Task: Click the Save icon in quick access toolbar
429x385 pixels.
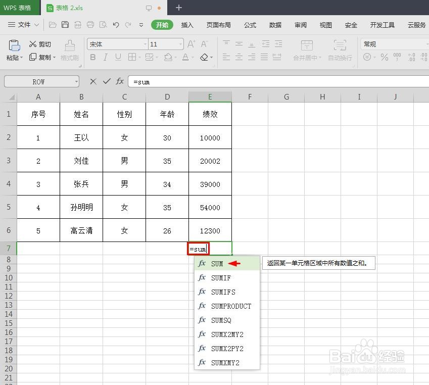Action: (x=66, y=24)
